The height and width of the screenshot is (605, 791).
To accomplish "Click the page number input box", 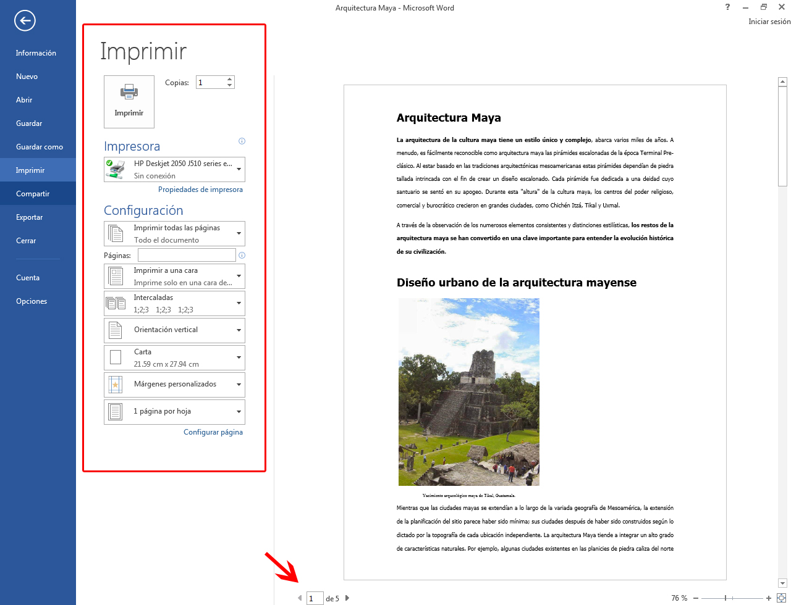I will pyautogui.click(x=315, y=598).
